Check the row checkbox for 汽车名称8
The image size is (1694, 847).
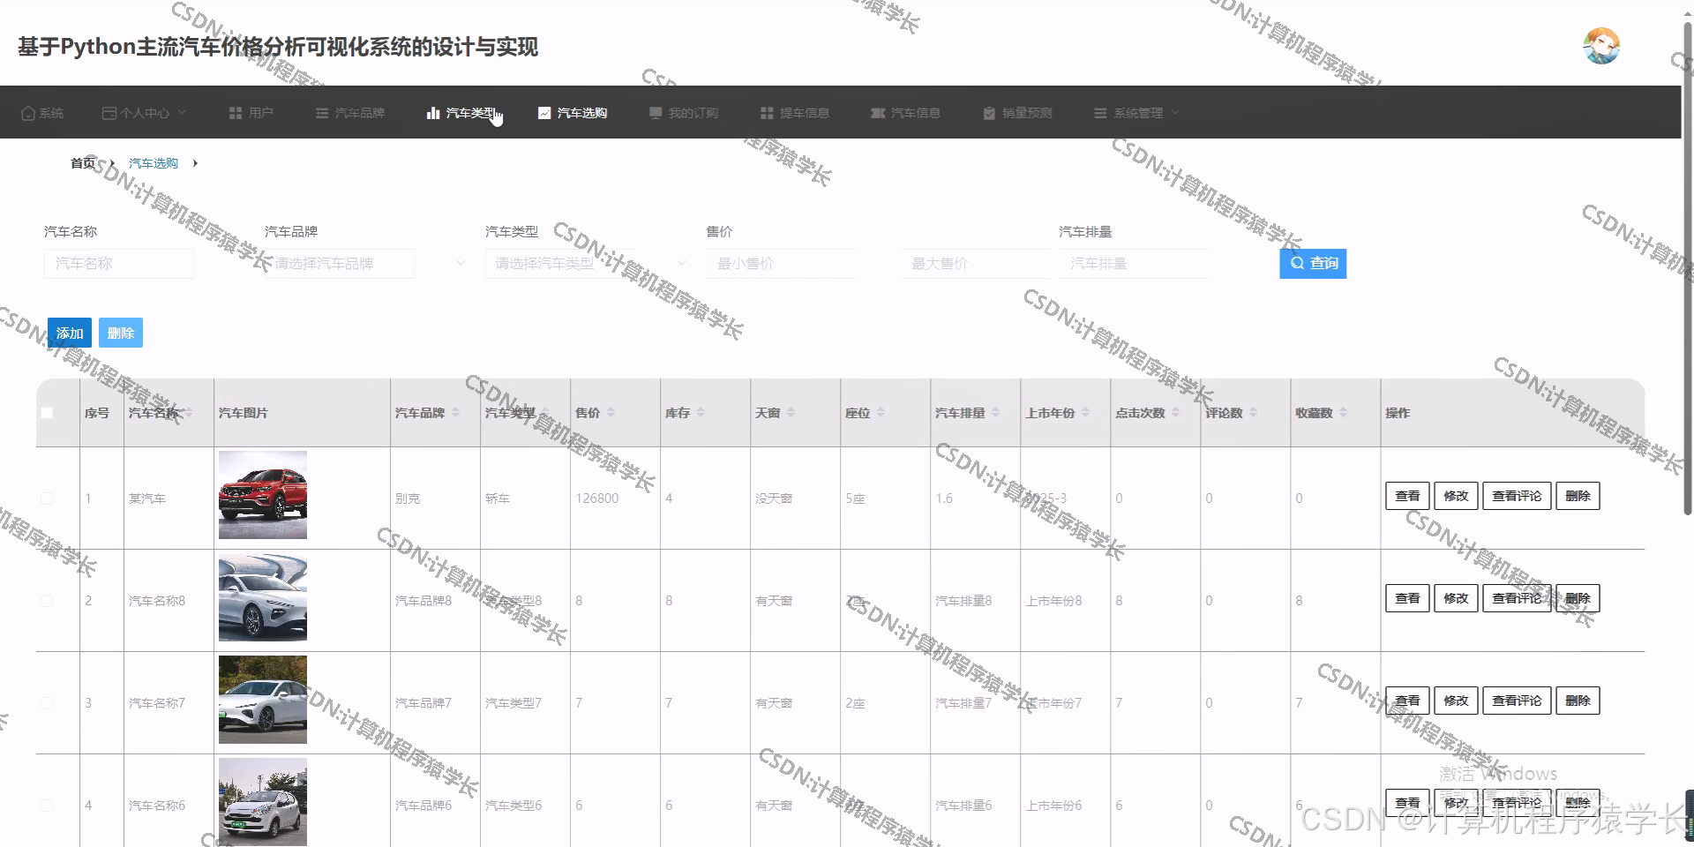[x=47, y=601]
